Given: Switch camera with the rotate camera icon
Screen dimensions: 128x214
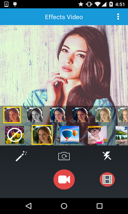Looking at the screenshot, I should [x=64, y=156].
